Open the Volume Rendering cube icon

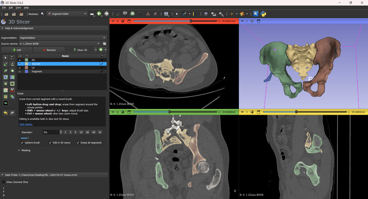tap(125, 14)
